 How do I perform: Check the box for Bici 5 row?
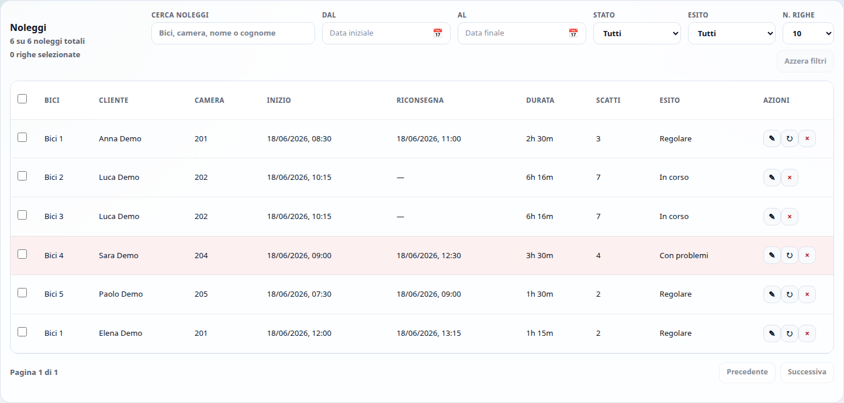(x=22, y=293)
